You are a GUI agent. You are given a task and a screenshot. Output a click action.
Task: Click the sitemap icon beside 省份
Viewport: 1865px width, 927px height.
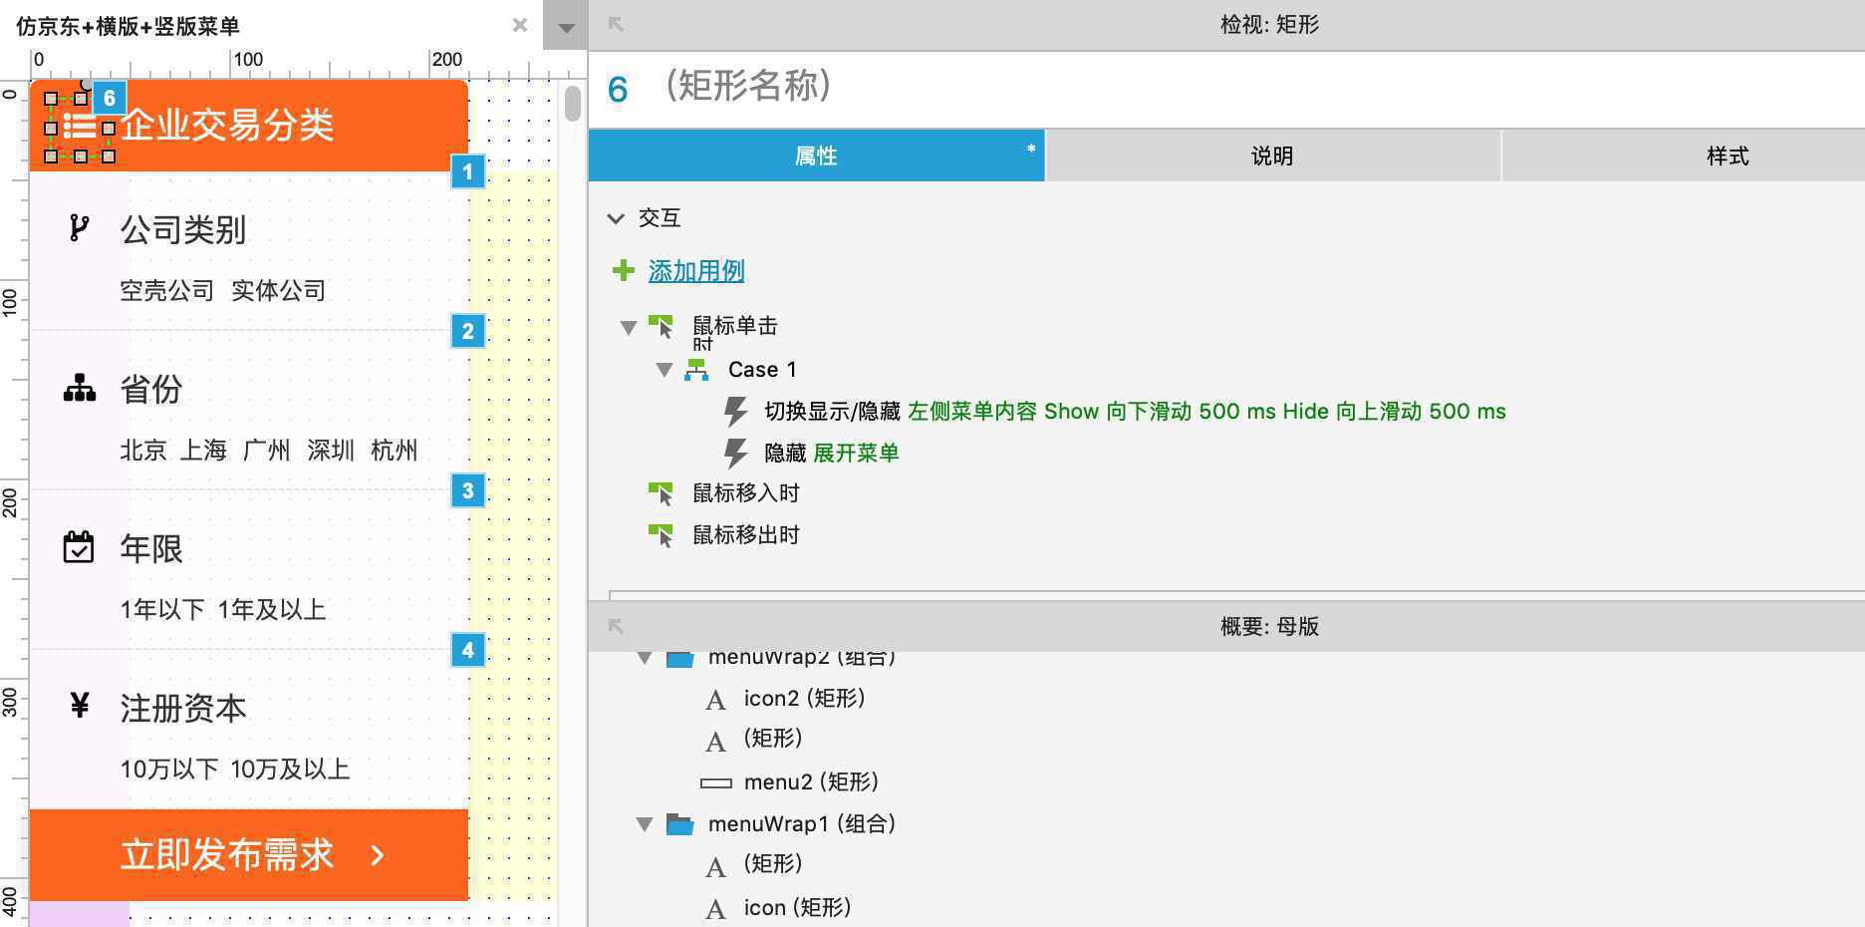tap(80, 388)
